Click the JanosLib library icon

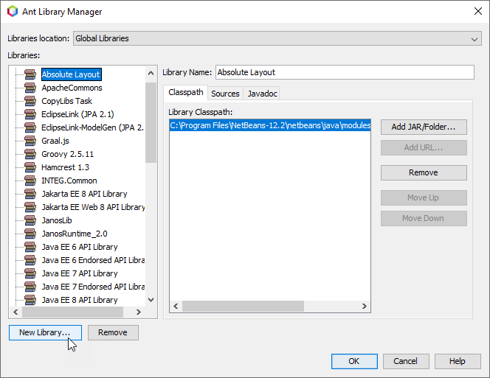(x=30, y=220)
